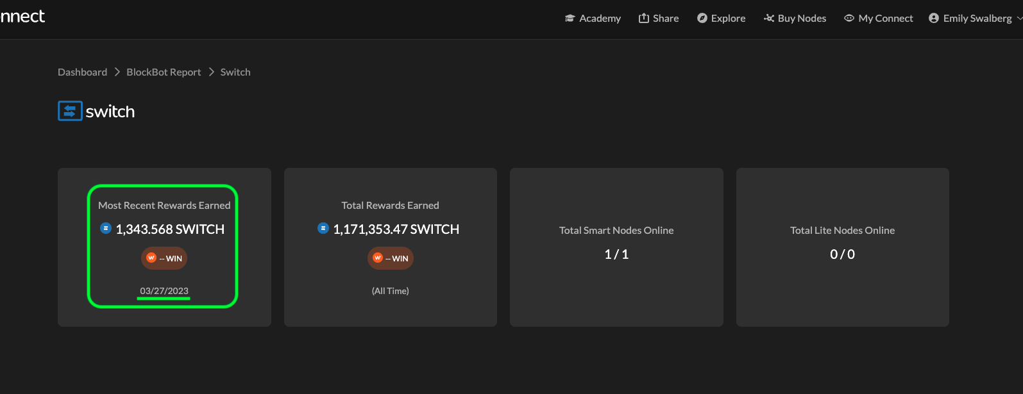1023x394 pixels.
Task: Open My Connect page
Action: 879,19
